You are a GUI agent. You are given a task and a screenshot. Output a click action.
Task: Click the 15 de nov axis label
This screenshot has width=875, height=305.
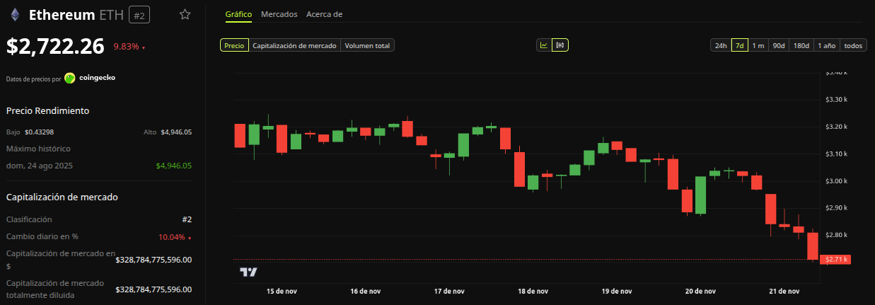(282, 291)
